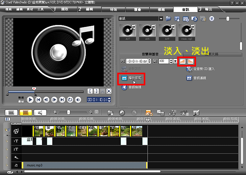Switch to the 覆疊 step tab
Viewport: 246px width, 175px height.
(138, 10)
